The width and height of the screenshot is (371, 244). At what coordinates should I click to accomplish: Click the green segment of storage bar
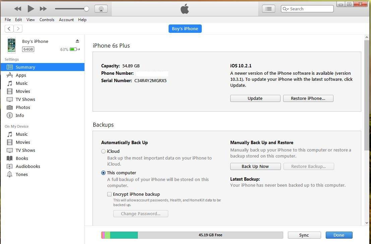(x=124, y=235)
